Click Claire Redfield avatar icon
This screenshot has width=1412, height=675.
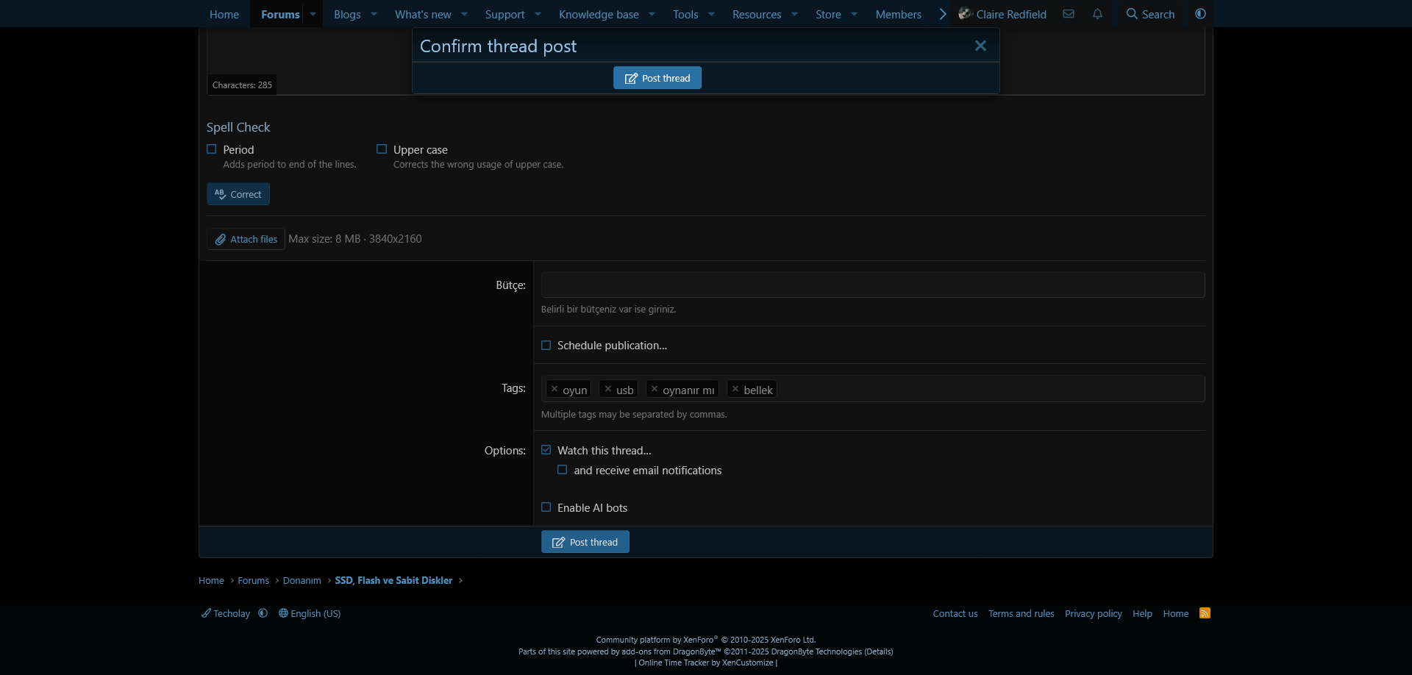point(966,14)
